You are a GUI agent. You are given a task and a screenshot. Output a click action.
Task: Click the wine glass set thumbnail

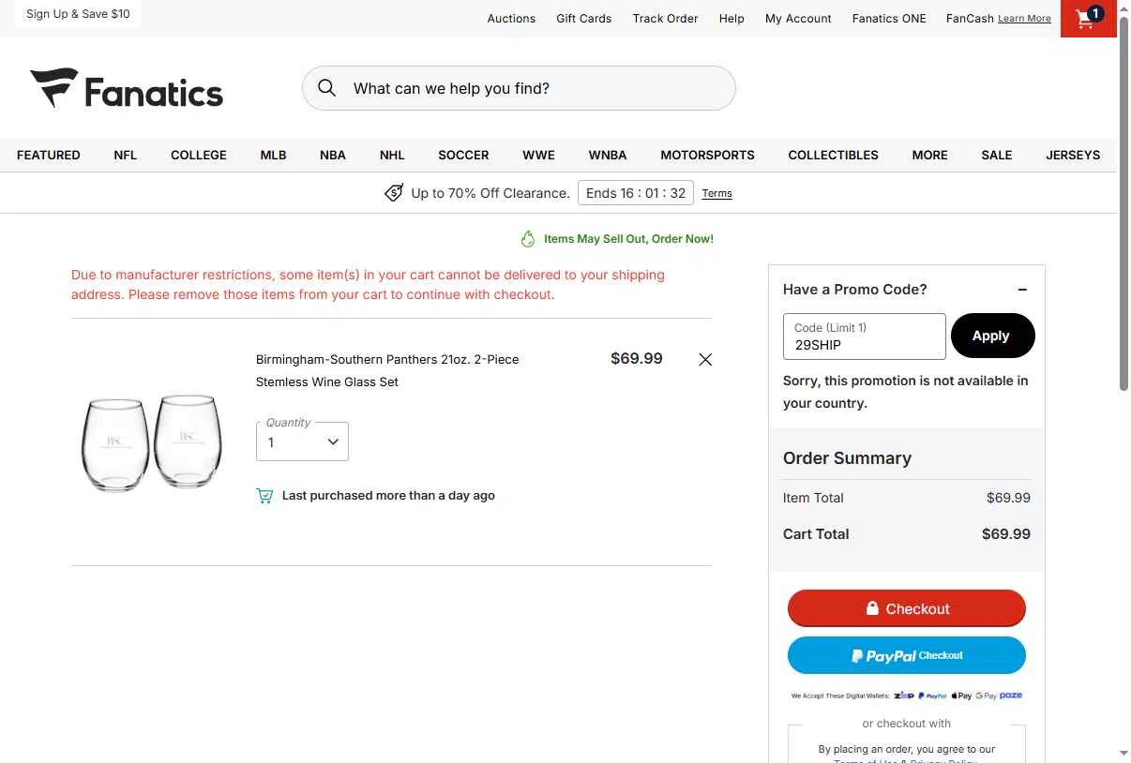153,441
